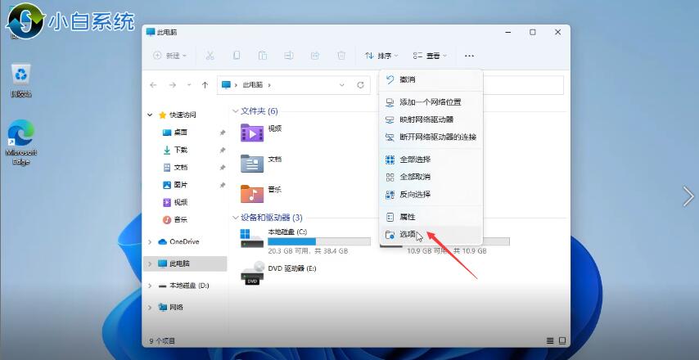Click the DVD 驱动器 (E:) drive icon
699x360 pixels.
point(252,272)
